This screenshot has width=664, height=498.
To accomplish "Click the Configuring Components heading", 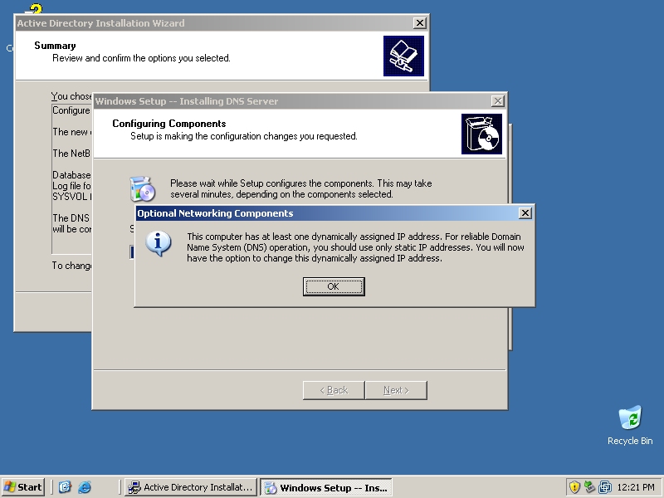I will (x=169, y=124).
